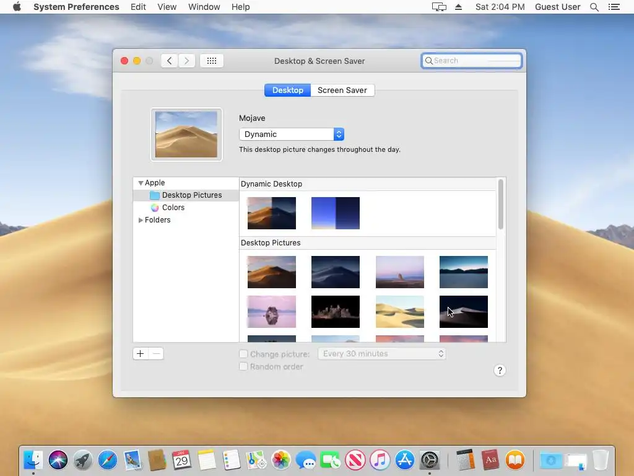
Task: Go forward with the right chevron button
Action: click(x=187, y=61)
